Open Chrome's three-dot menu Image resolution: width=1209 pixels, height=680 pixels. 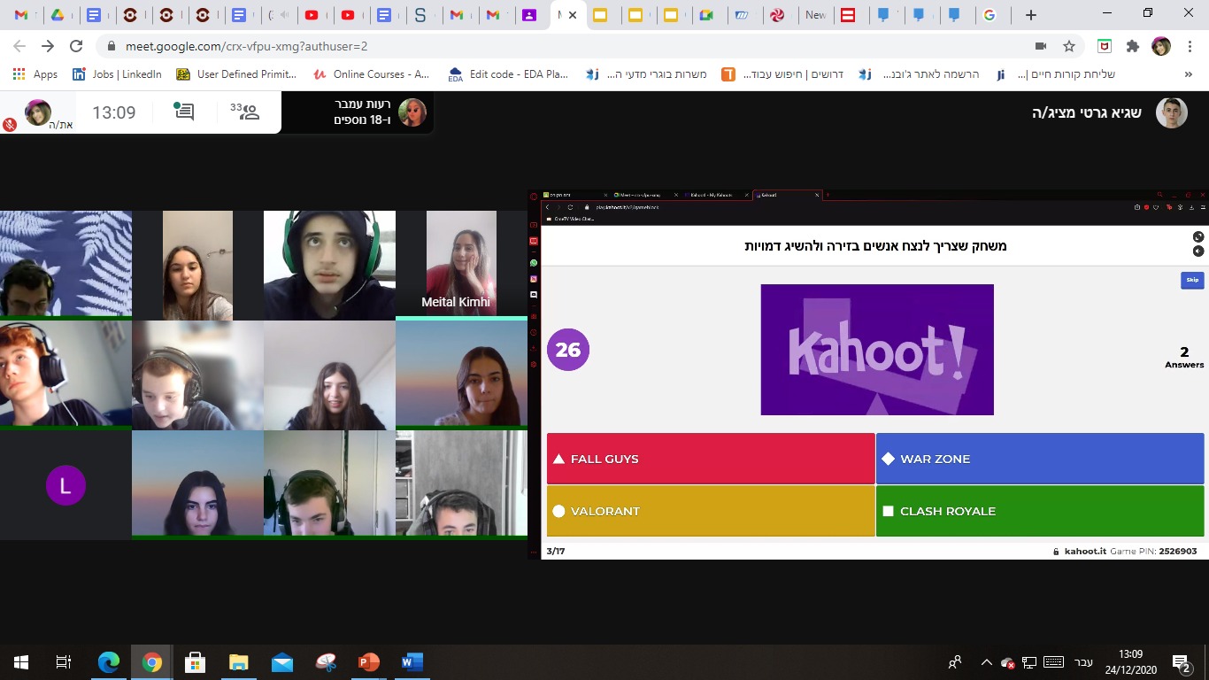point(1189,46)
